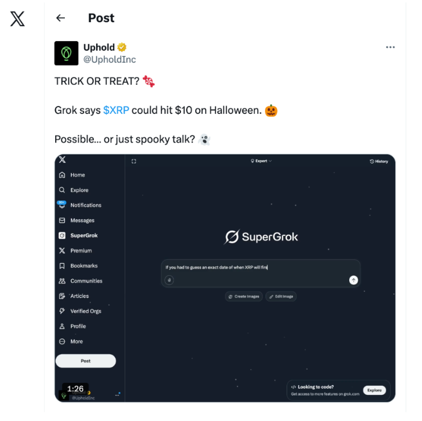This screenshot has width=422, height=421.
Task: Select SuperGrok in the sidebar
Action: (78, 235)
